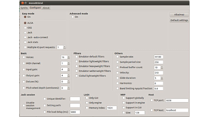Switch to the Synths tab

[x=24, y=8]
